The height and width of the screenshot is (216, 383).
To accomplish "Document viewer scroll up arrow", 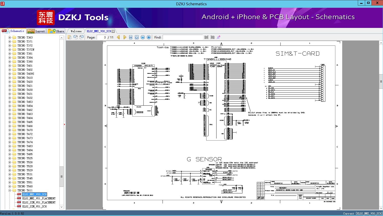I will 381,43.
